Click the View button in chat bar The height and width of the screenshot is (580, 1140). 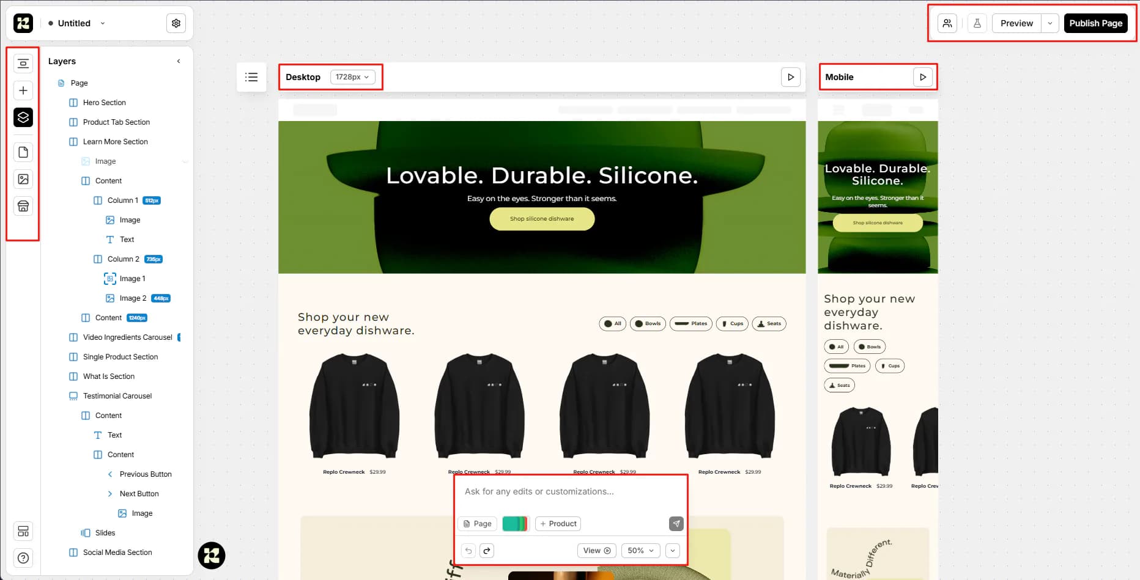597,551
